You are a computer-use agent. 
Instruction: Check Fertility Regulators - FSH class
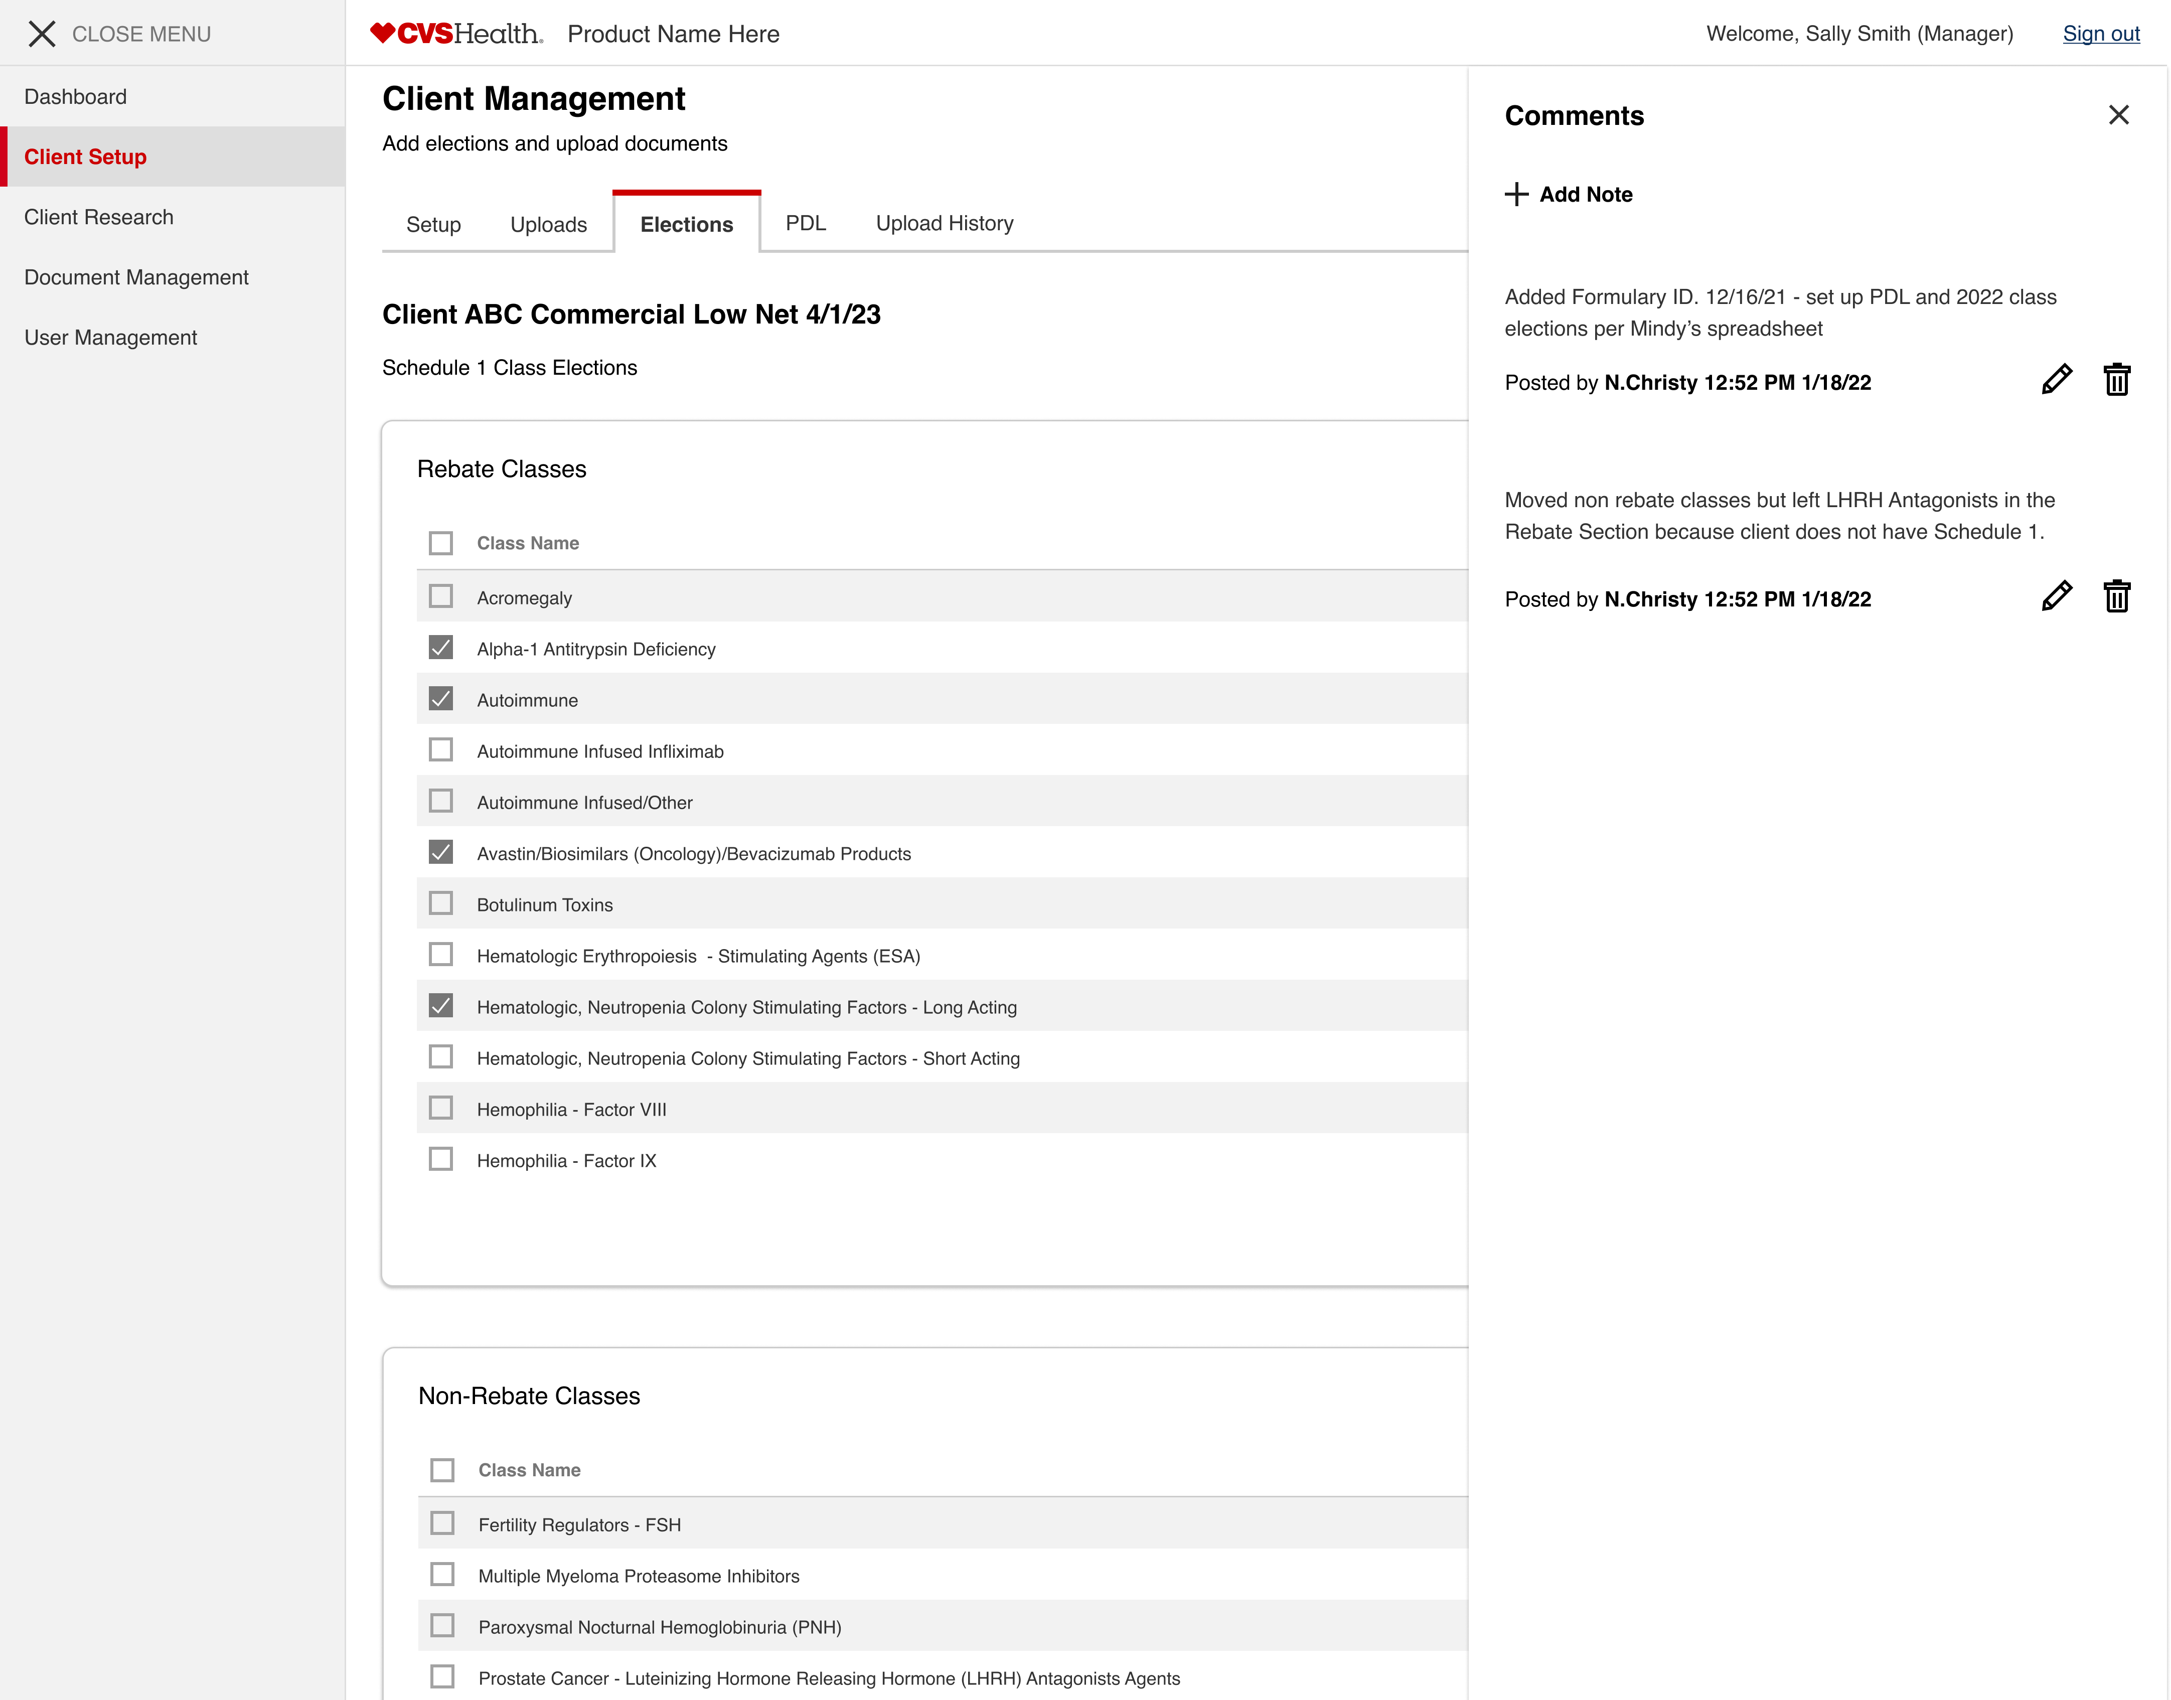tap(441, 1522)
